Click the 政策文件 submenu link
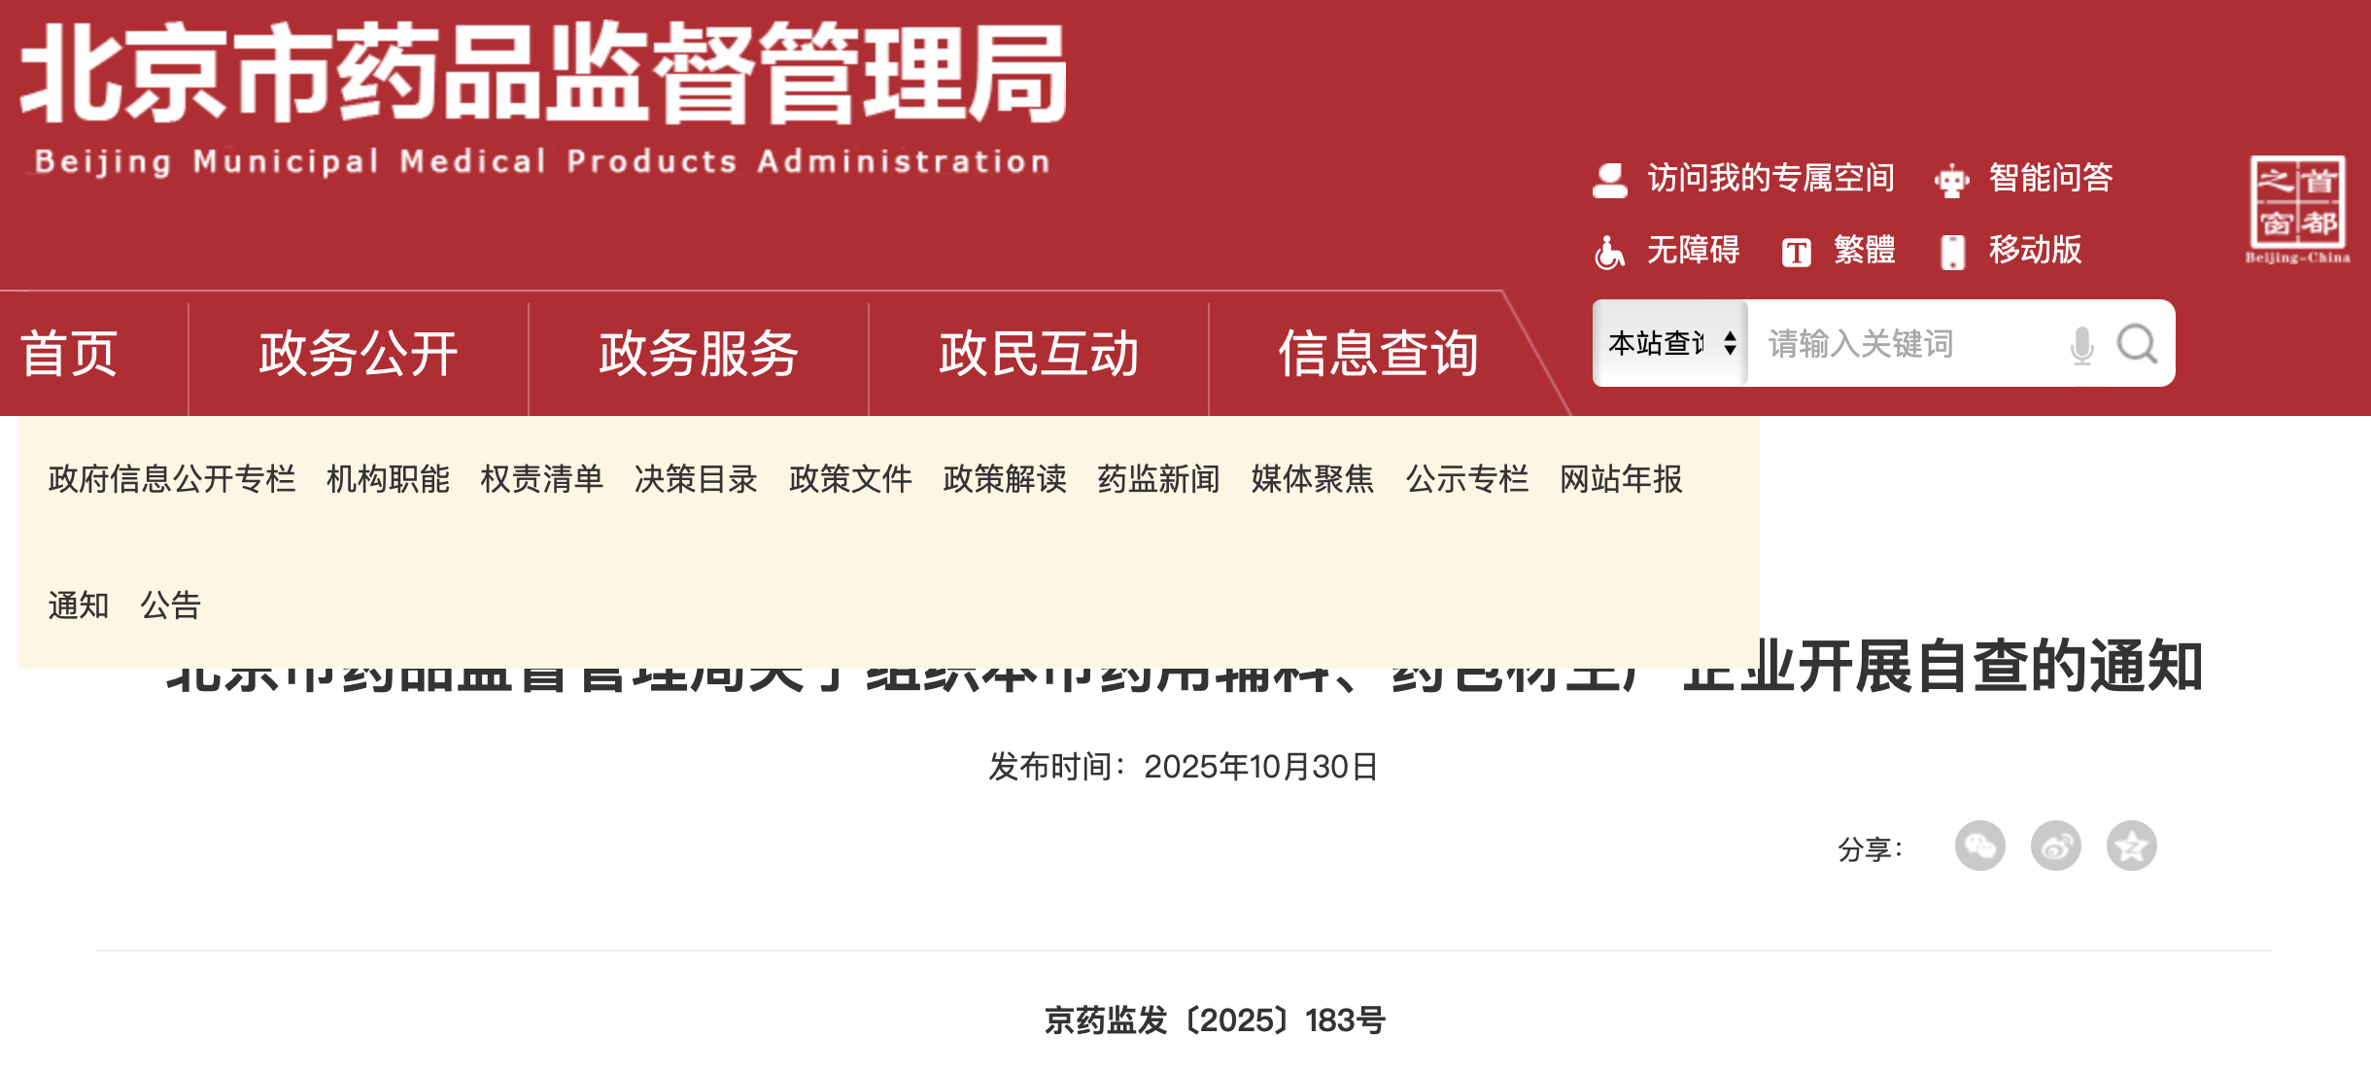Viewport: 2371px width, 1071px height. point(850,479)
